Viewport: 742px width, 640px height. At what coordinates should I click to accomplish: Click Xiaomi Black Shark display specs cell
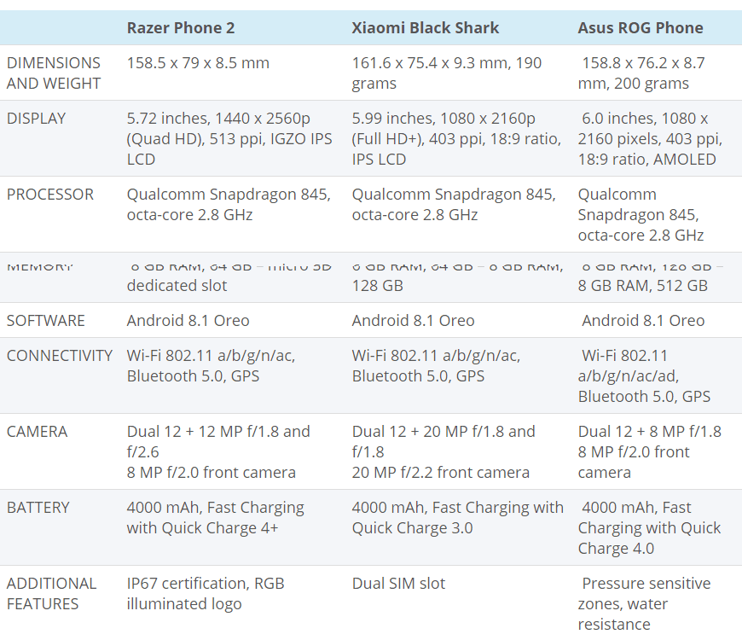[456, 138]
